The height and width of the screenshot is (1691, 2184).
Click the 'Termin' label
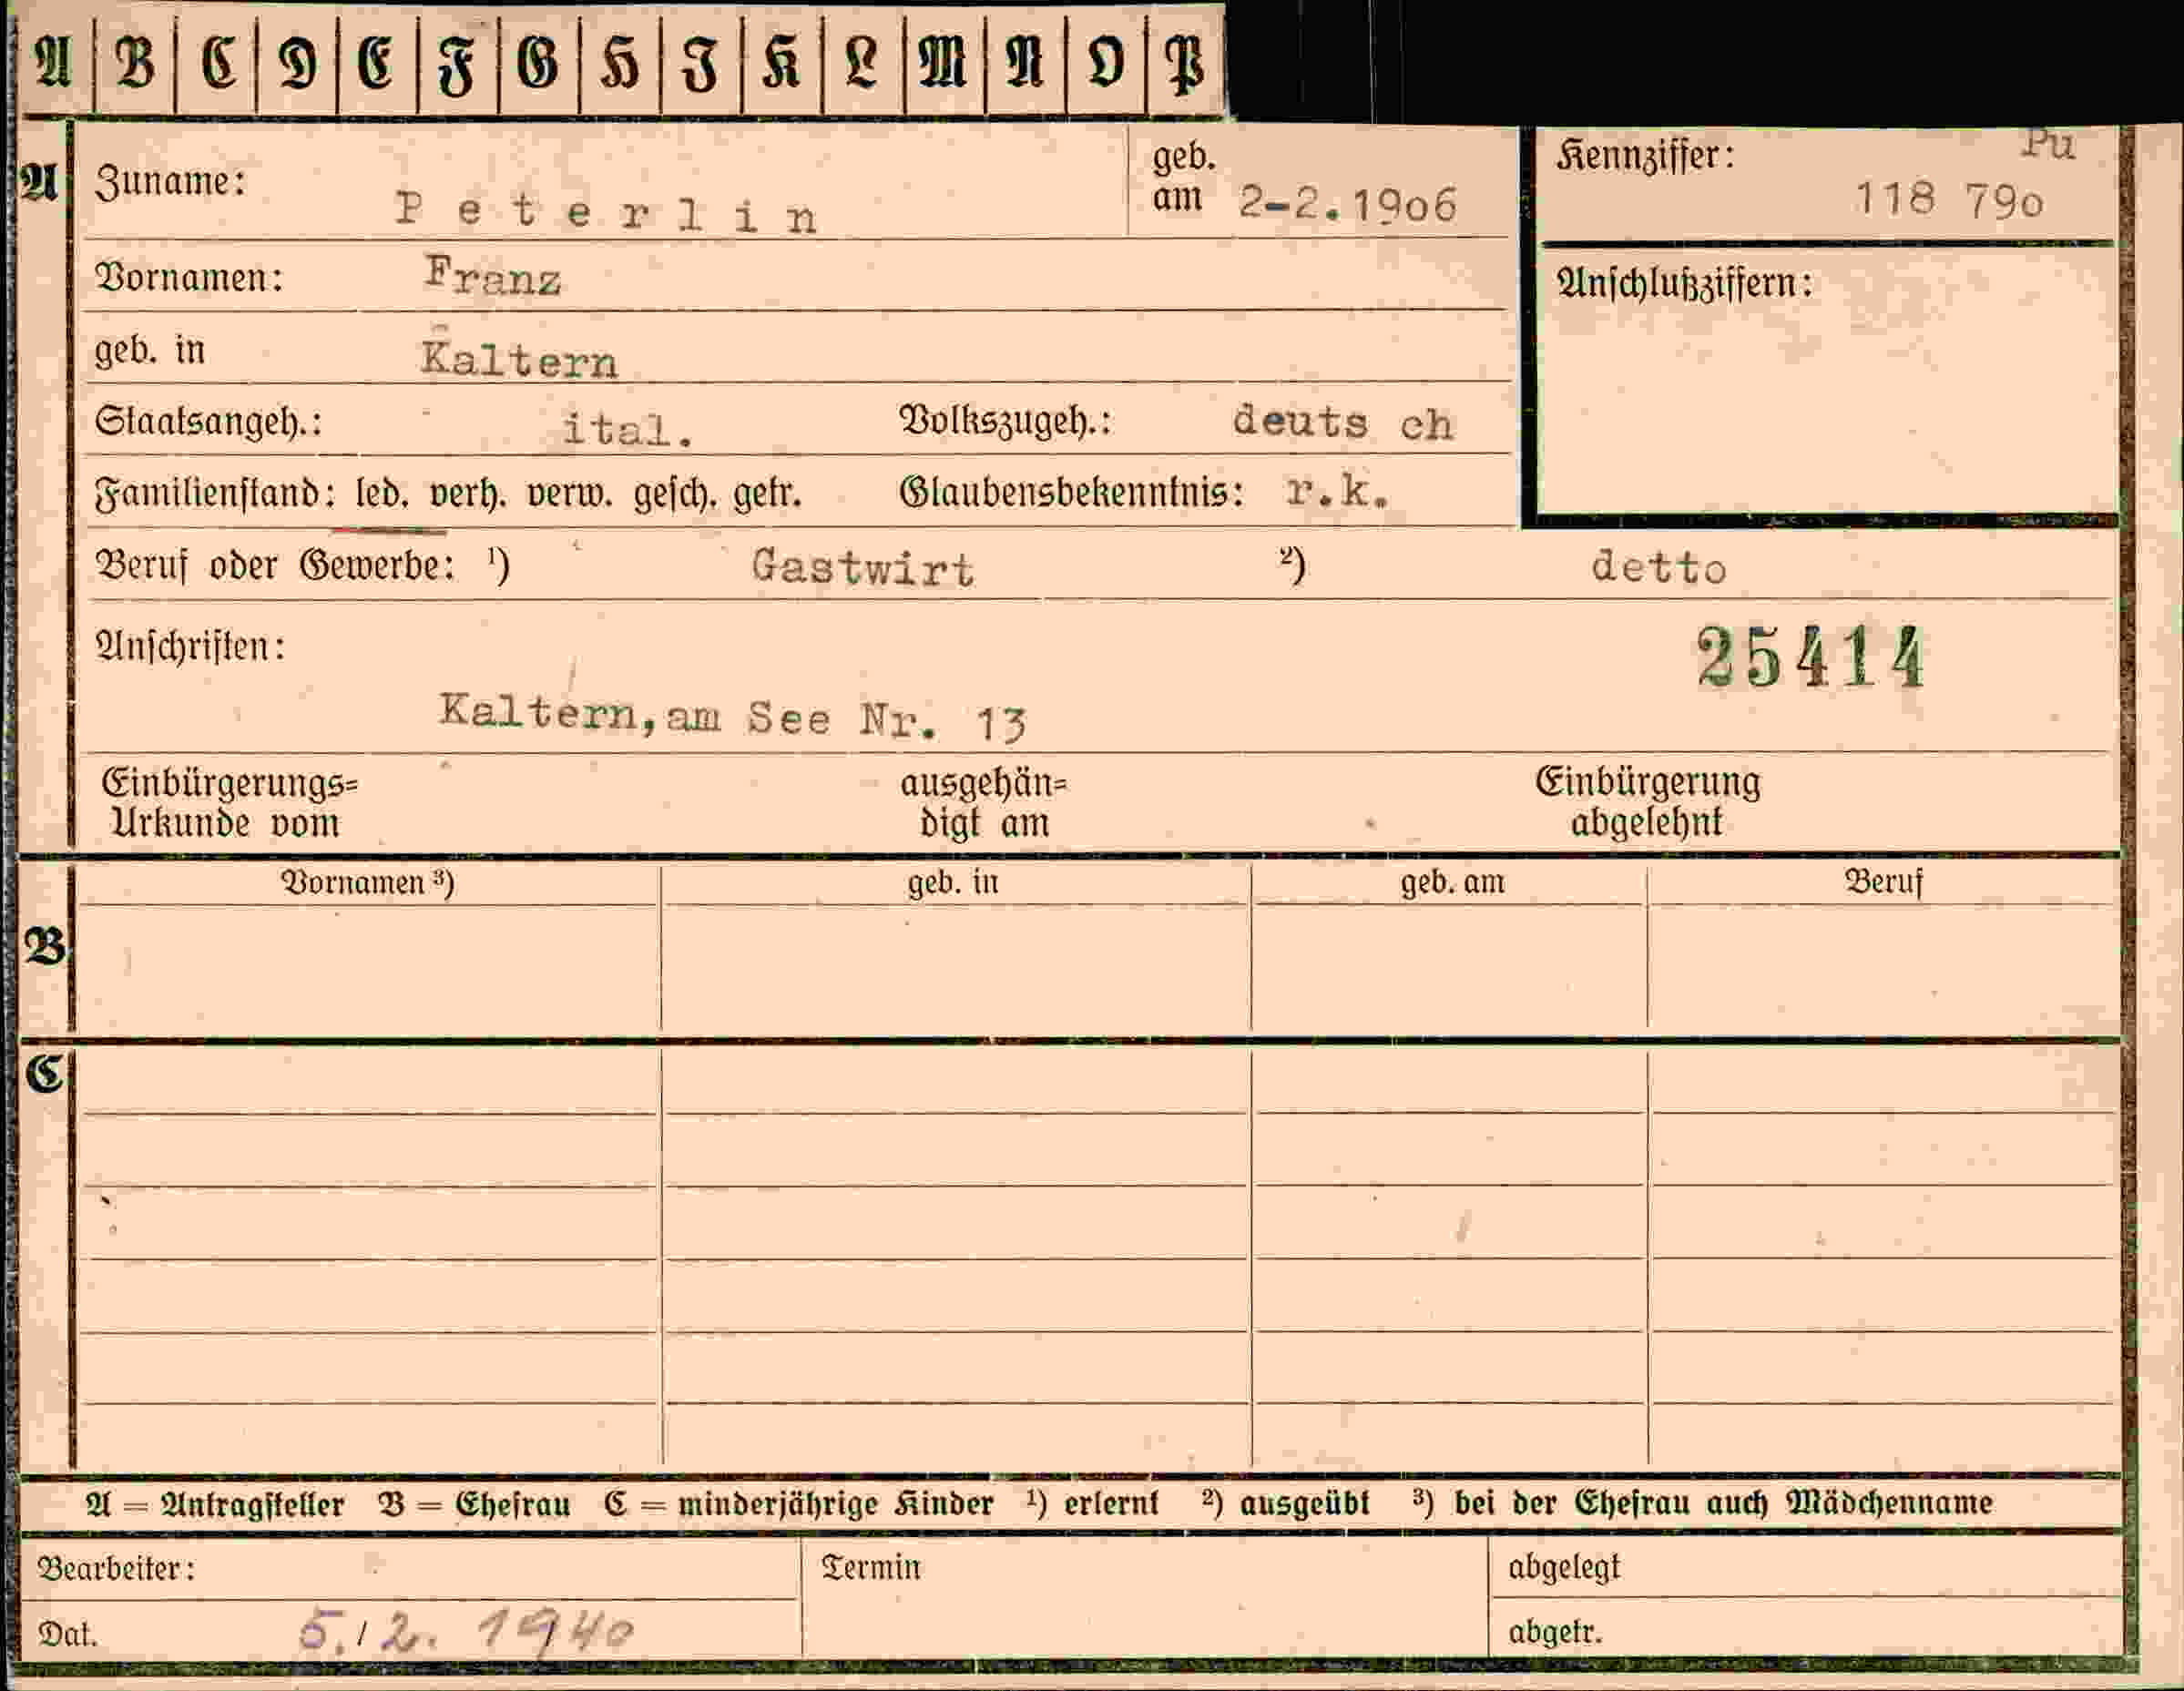click(x=870, y=1566)
